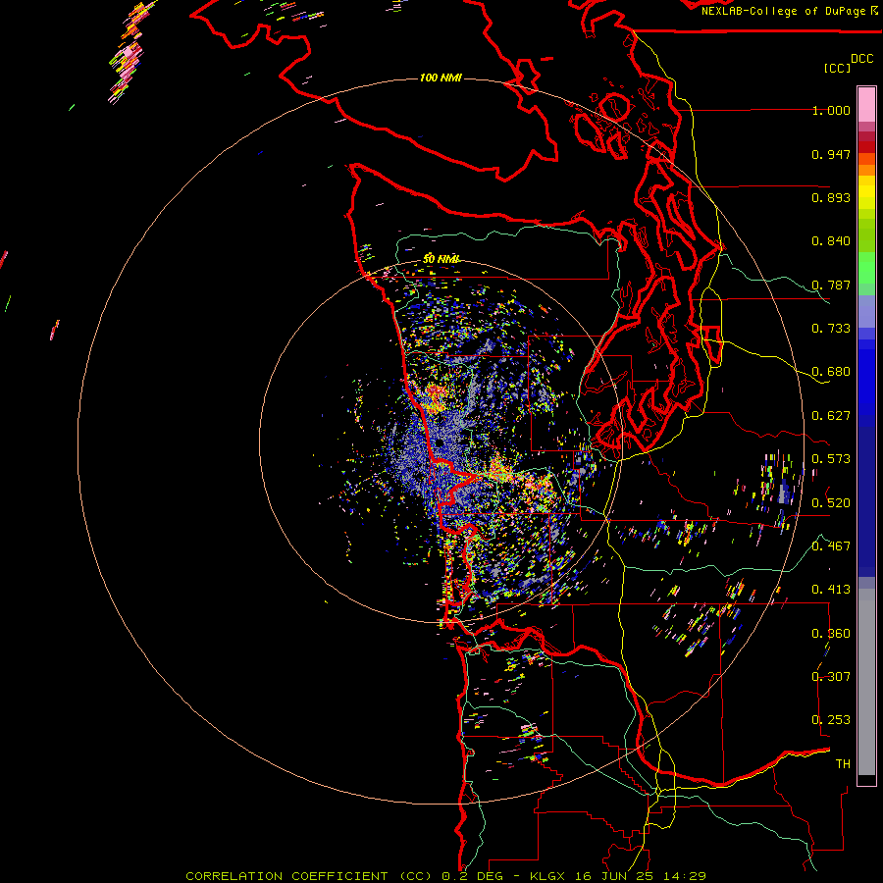
Task: Pick the pink segment of the color bar
Action: pos(866,104)
